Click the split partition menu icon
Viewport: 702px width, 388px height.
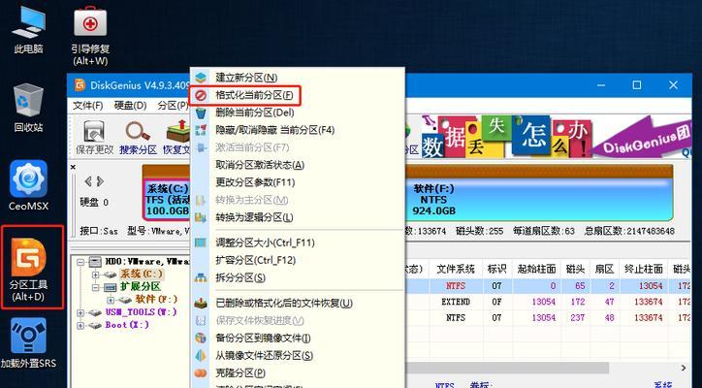coord(201,277)
